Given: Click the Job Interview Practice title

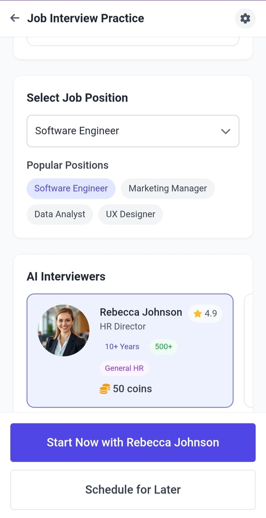Looking at the screenshot, I should coord(86,18).
